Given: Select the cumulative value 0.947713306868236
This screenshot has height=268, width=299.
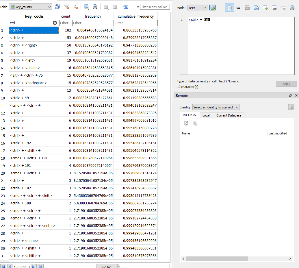Looking at the screenshot, I should point(136,45).
